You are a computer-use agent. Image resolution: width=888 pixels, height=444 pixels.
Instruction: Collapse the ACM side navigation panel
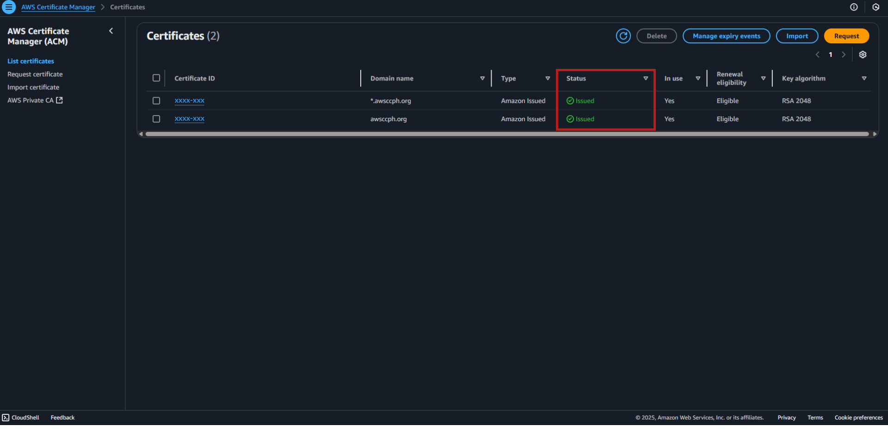111,31
